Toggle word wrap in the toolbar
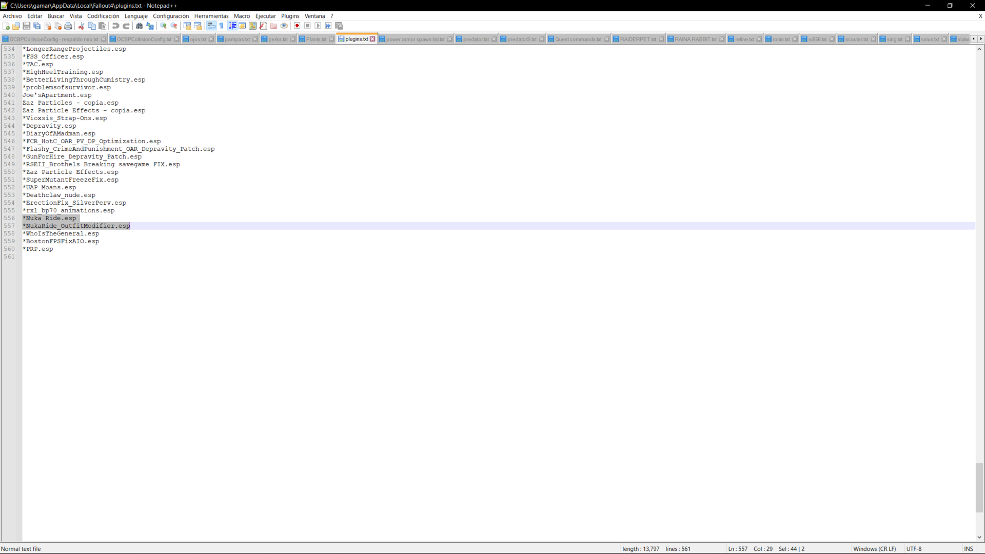This screenshot has height=554, width=985. tap(211, 26)
